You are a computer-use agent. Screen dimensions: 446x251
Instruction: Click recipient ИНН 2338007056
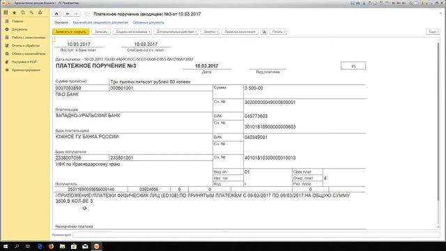[68, 158]
